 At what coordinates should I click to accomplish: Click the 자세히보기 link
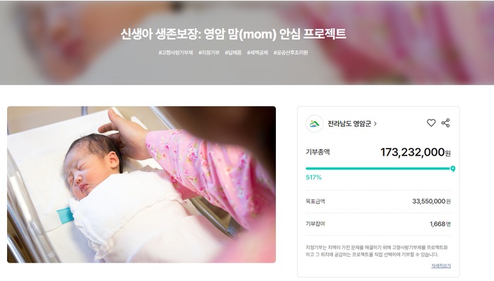(x=441, y=266)
